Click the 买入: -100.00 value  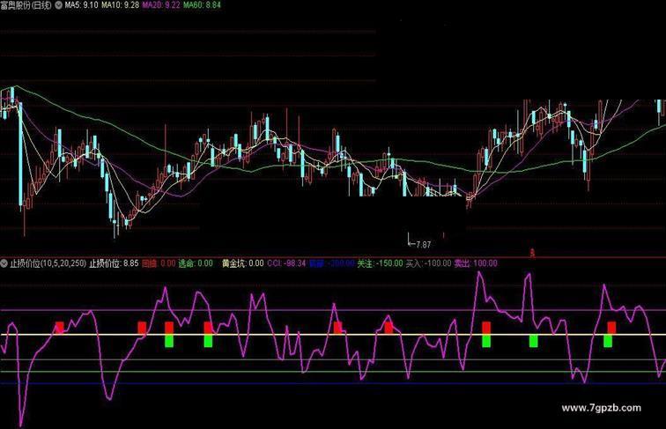click(x=428, y=263)
